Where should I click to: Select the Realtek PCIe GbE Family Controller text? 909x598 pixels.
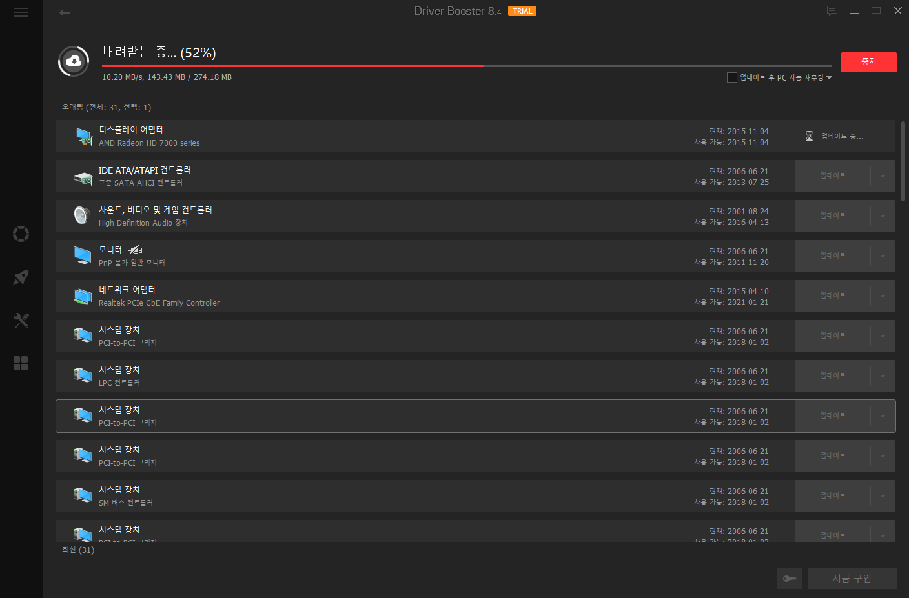159,303
